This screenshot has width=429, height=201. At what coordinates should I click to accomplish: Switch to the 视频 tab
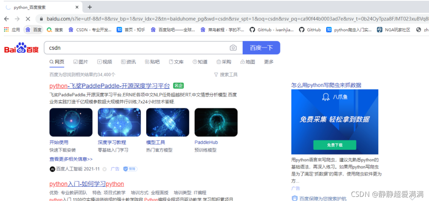point(105,62)
